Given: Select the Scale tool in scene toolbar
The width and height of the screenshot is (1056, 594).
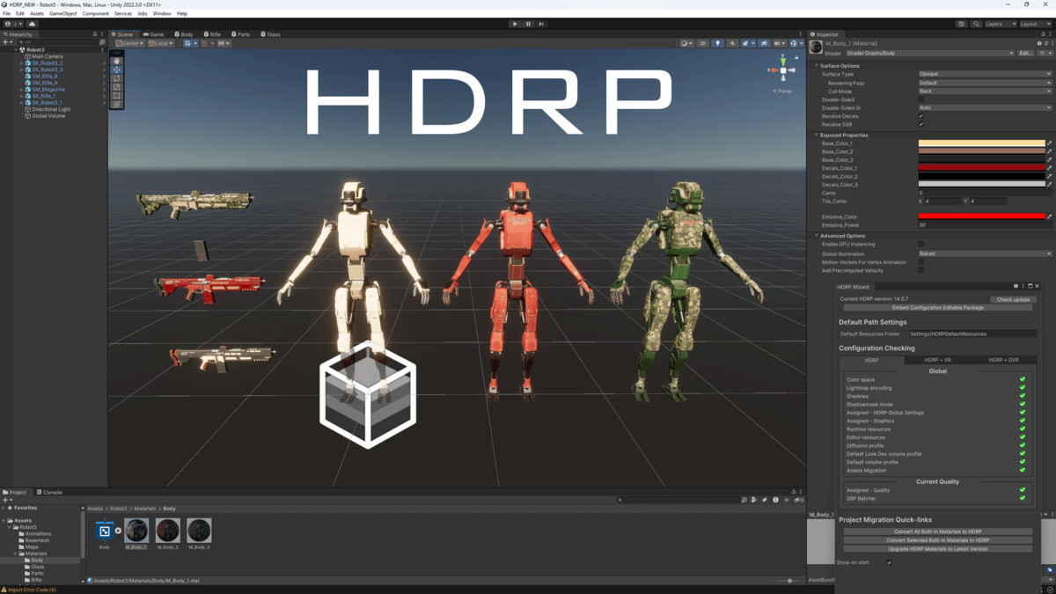Looking at the screenshot, I should [x=117, y=87].
